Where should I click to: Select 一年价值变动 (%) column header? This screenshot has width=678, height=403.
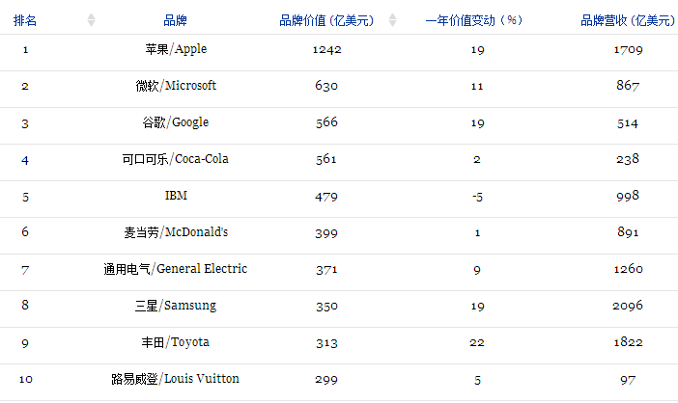click(x=474, y=20)
